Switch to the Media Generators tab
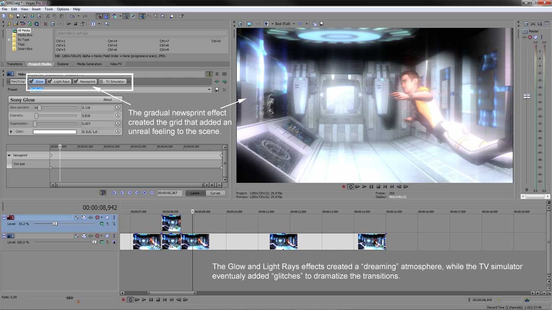 click(89, 64)
